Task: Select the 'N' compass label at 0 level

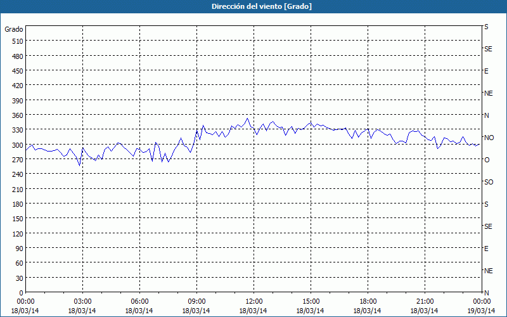Action: (x=487, y=293)
